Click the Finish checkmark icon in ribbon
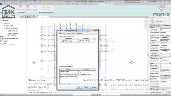 (44, 7)
